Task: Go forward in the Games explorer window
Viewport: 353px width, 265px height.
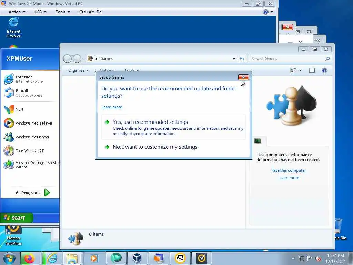Action: pos(77,59)
